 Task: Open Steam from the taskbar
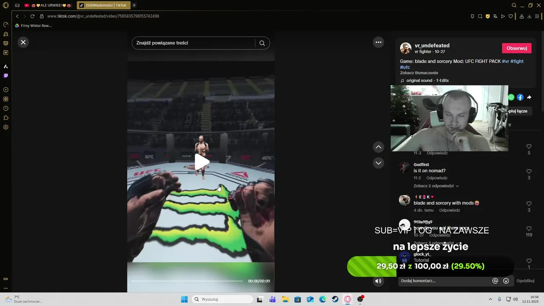coord(335,299)
